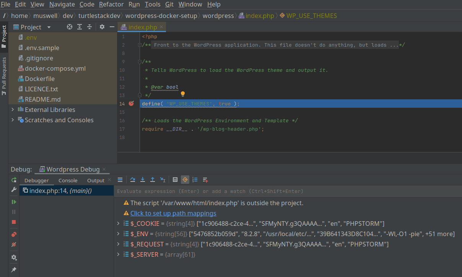This screenshot has width=462, height=277.
Task: Click the turtlestackdev breadcrumb
Action: [100, 16]
